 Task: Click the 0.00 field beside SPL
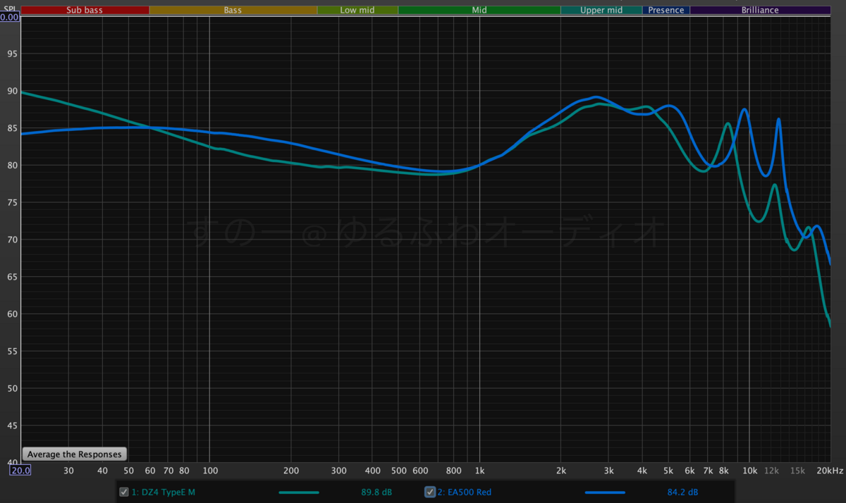(10, 16)
